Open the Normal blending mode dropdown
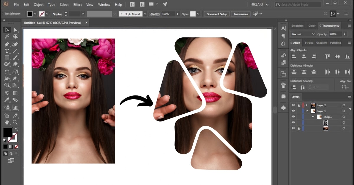 point(303,34)
